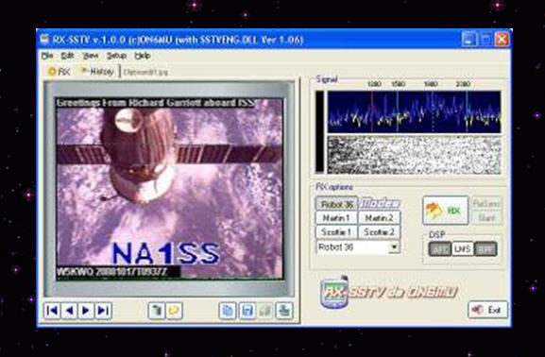This screenshot has width=545, height=357.
Task: Open the Robot 36 mode dropdown
Action: coord(394,247)
